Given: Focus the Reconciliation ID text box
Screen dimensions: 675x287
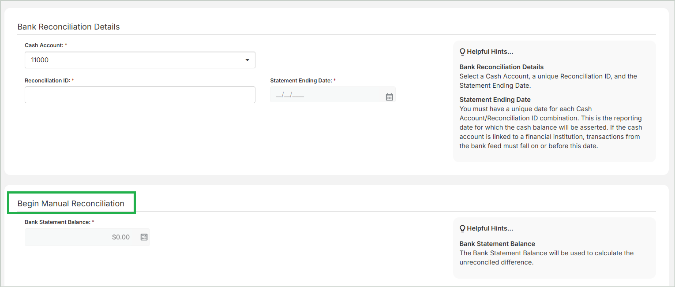Looking at the screenshot, I should (140, 95).
